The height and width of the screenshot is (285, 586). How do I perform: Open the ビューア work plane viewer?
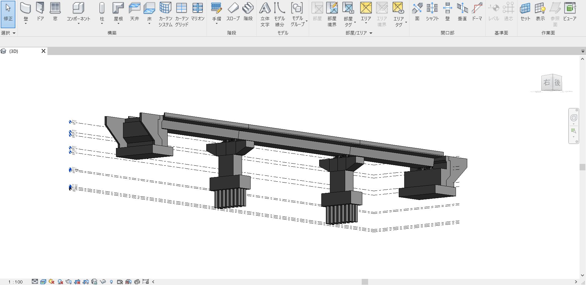point(569,12)
